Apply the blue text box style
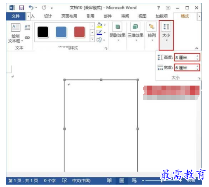 61,32
